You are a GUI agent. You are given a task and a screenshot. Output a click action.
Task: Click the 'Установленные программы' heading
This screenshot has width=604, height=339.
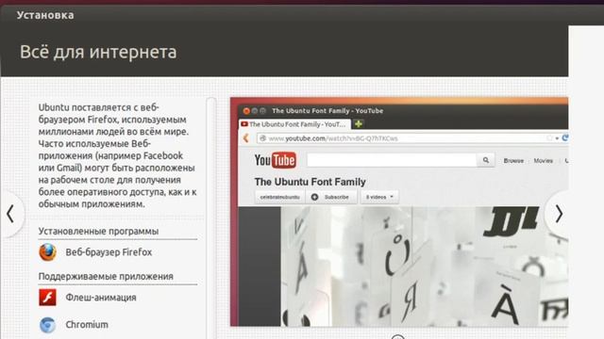point(98,231)
